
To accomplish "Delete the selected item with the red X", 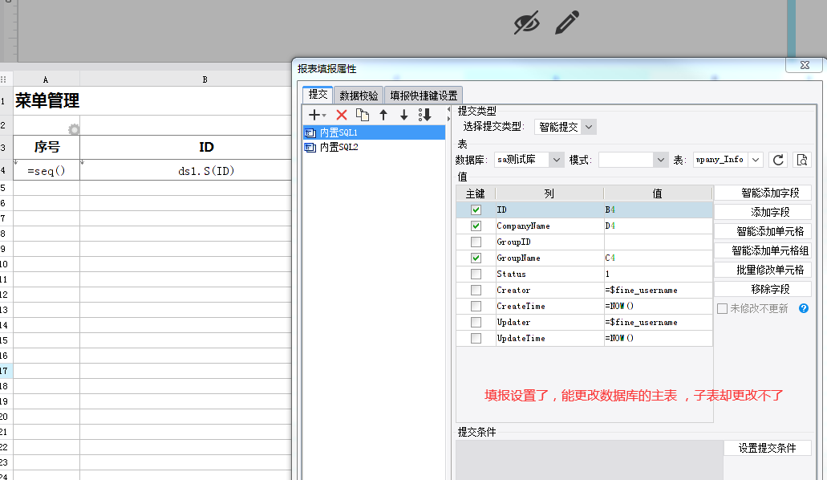I will tap(342, 115).
